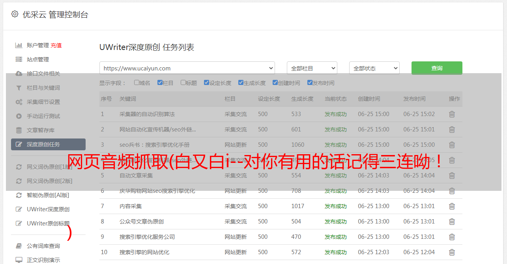507x264 pixels.
Task: Click the green 查询 button
Action: pos(437,68)
